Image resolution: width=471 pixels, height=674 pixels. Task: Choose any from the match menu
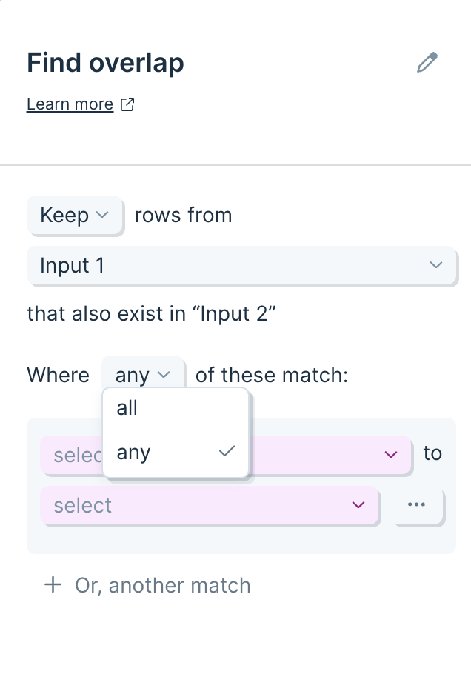point(176,453)
